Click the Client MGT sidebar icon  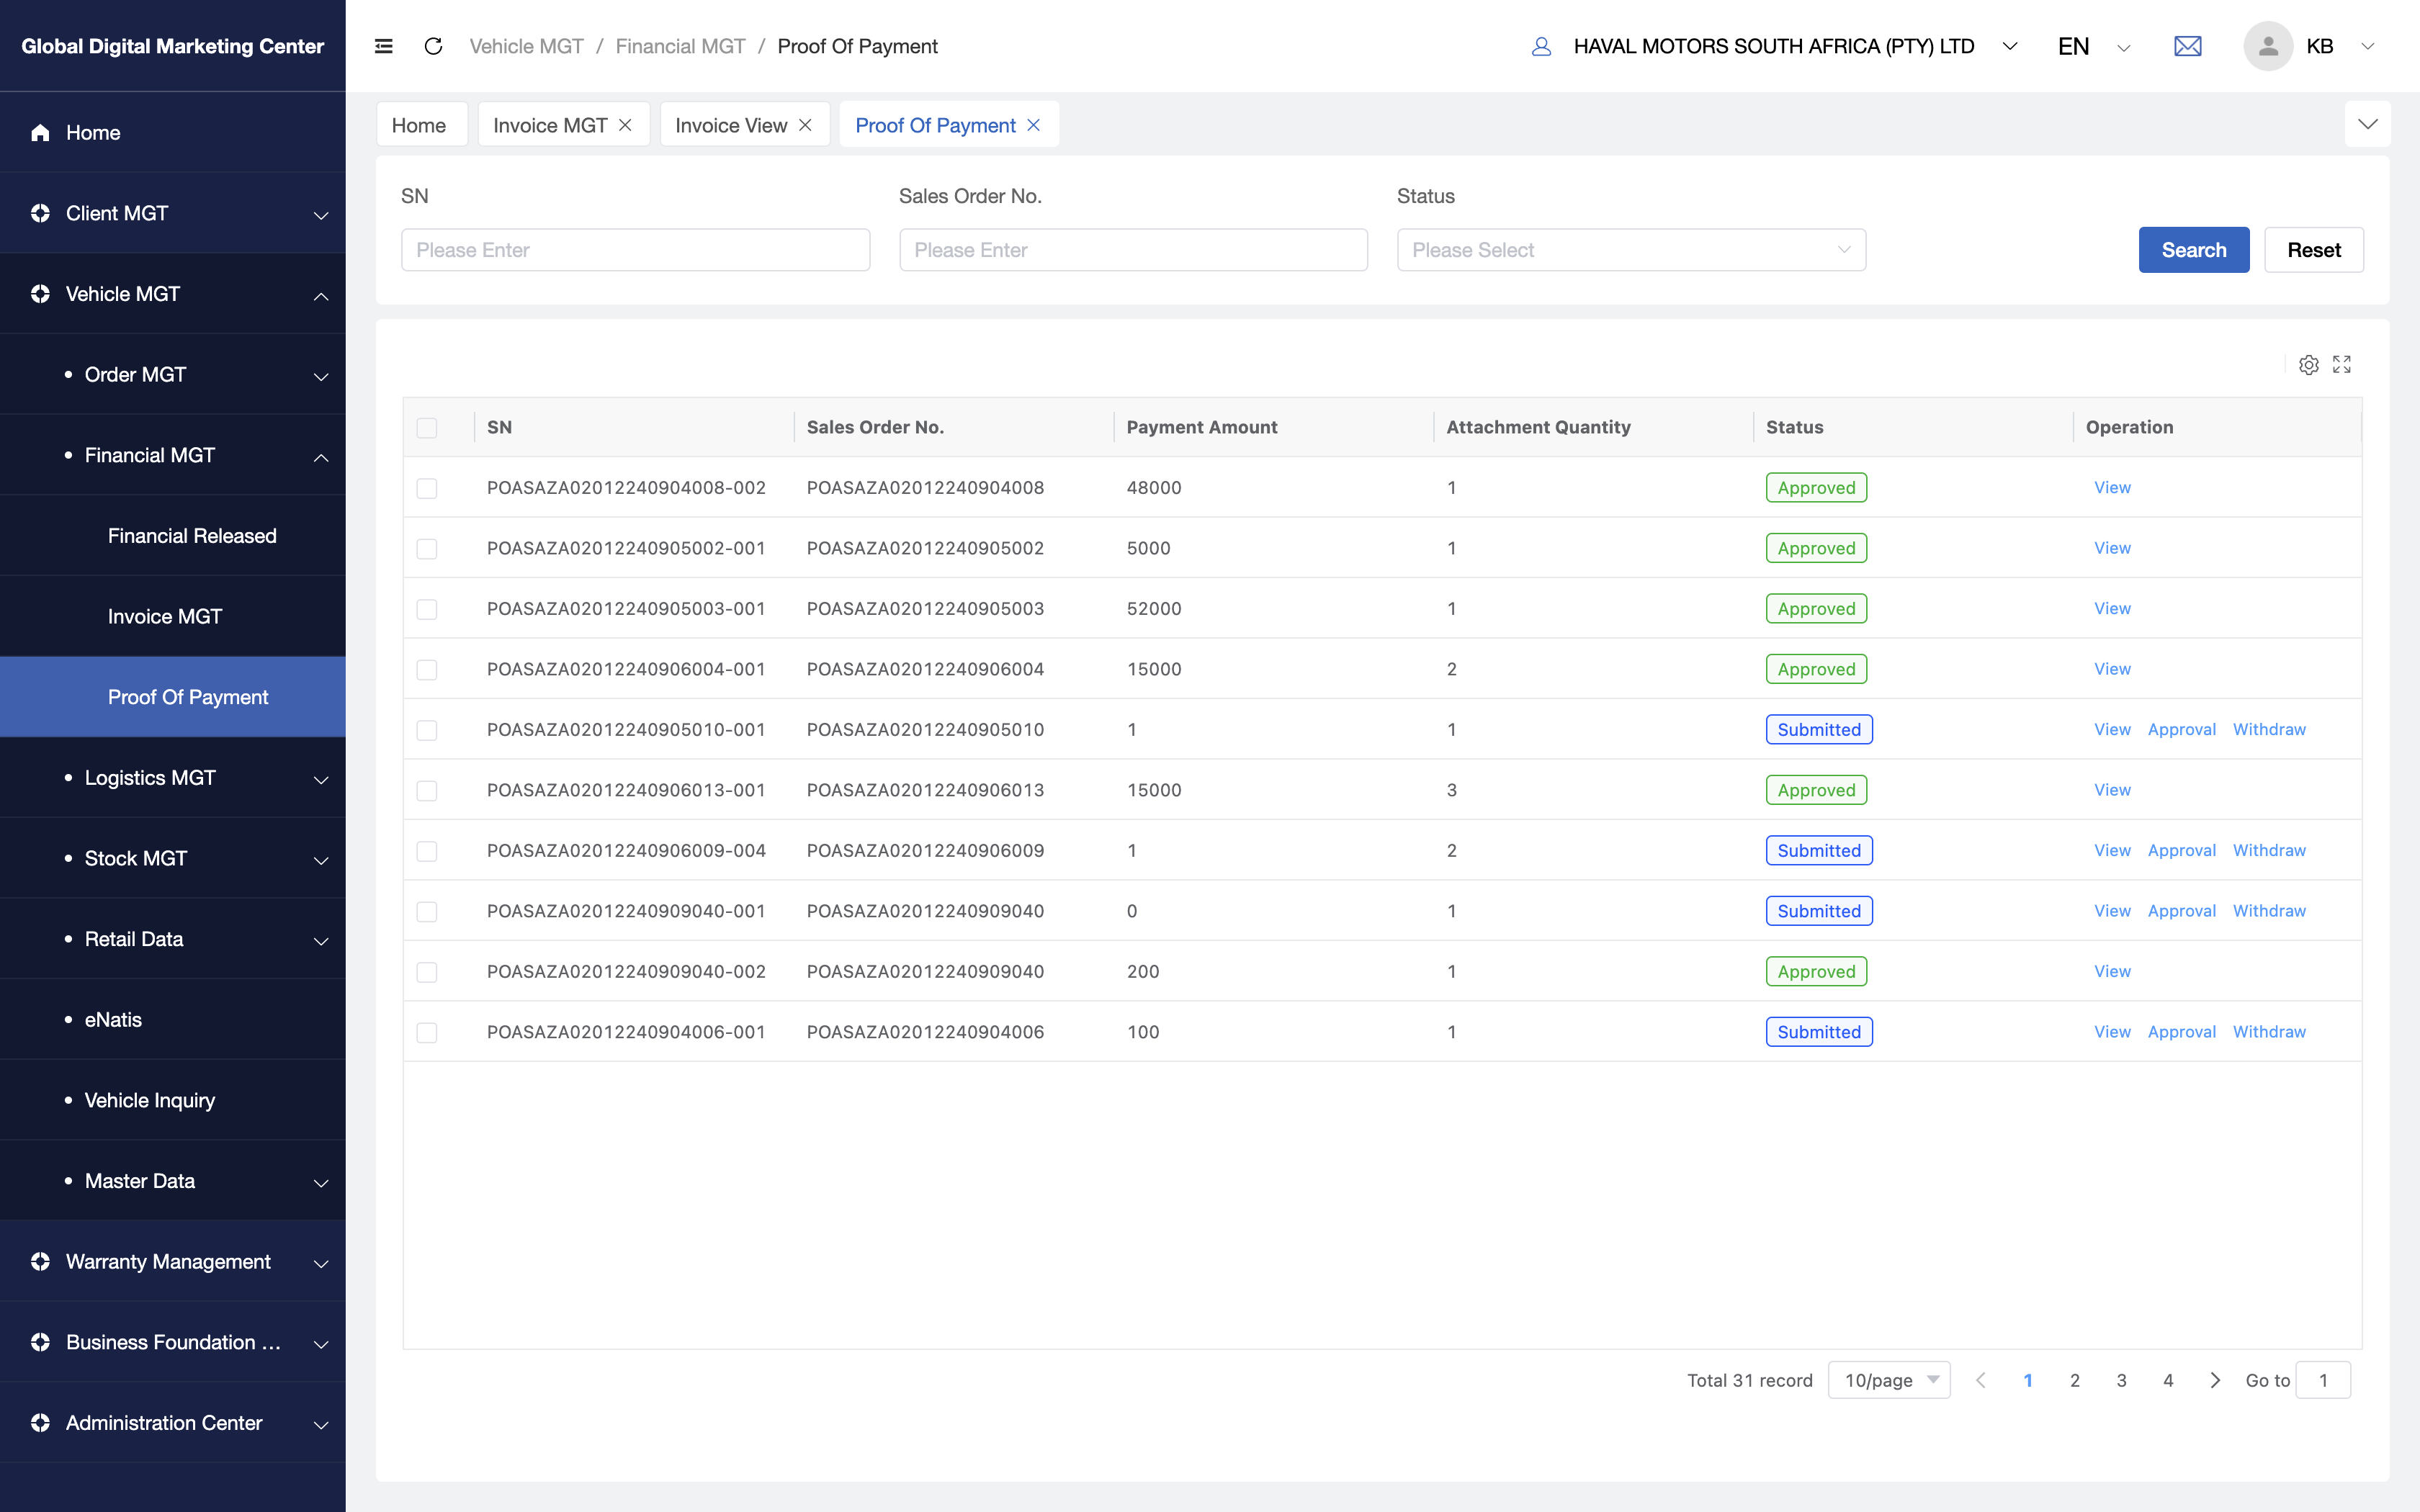pyautogui.click(x=40, y=213)
